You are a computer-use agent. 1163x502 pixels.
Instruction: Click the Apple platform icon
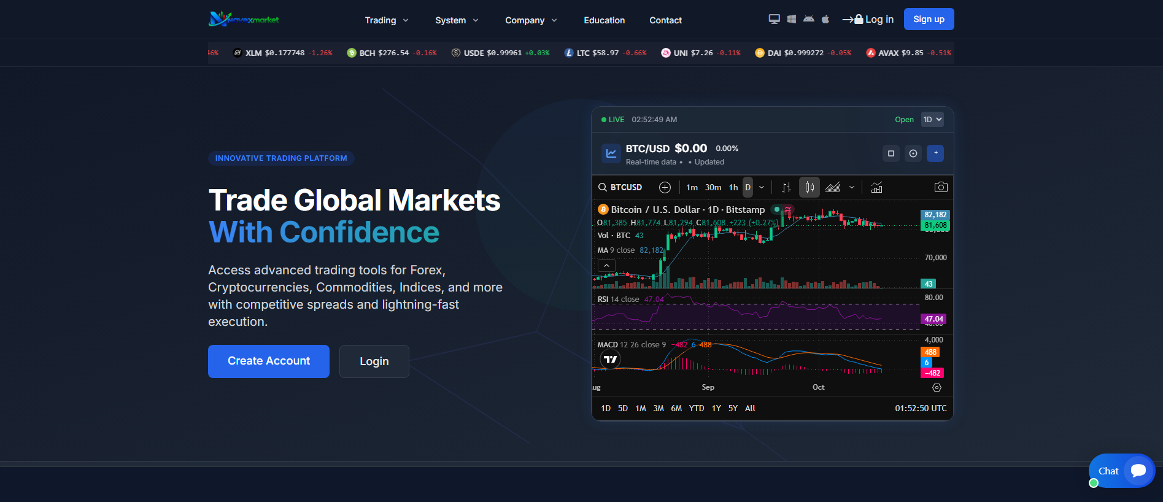[x=825, y=19]
